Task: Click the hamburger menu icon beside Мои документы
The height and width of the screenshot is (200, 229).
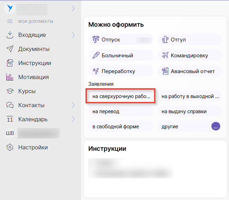Action: (10, 21)
